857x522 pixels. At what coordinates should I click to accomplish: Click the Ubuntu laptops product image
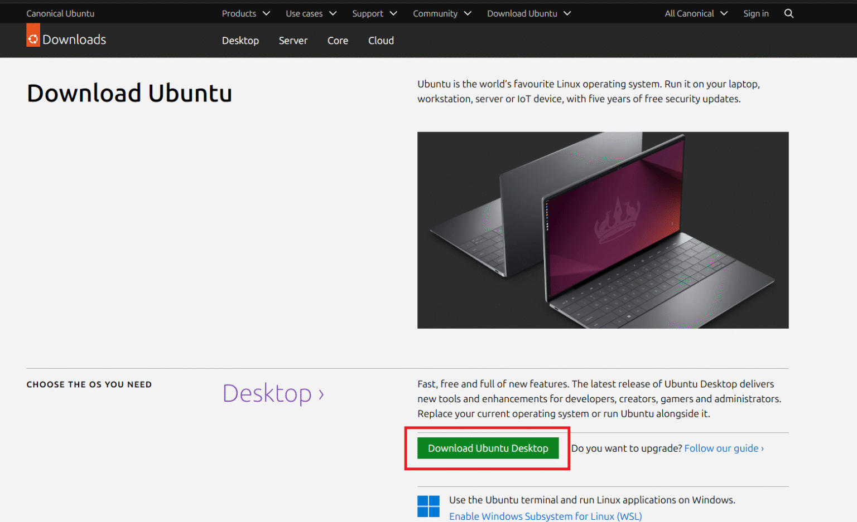603,230
